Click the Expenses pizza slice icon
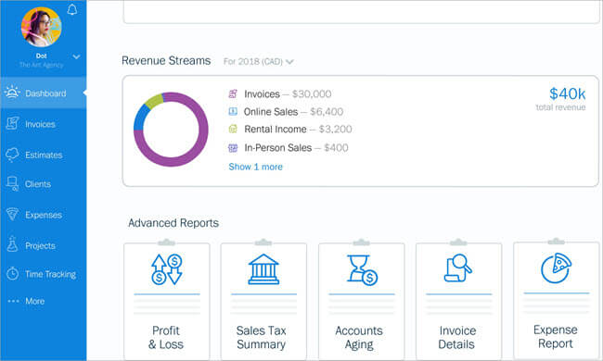603x361 pixels. tap(12, 214)
